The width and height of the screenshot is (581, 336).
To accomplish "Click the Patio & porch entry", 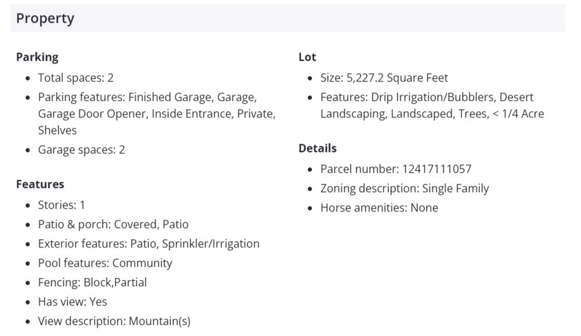I will tap(113, 224).
